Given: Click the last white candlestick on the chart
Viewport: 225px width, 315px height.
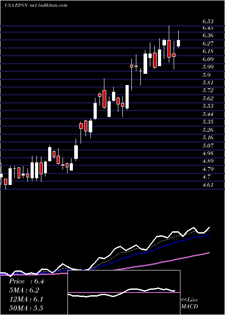Looking at the screenshot, I should pyautogui.click(x=178, y=43).
